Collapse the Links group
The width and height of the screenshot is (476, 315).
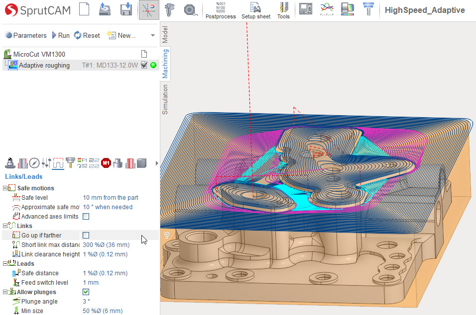(5, 226)
